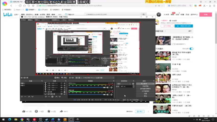Increase the transition duration with the stepper arrows
Image resolution: width=217 pixels, height=122 pixels.
click(x=133, y=86)
